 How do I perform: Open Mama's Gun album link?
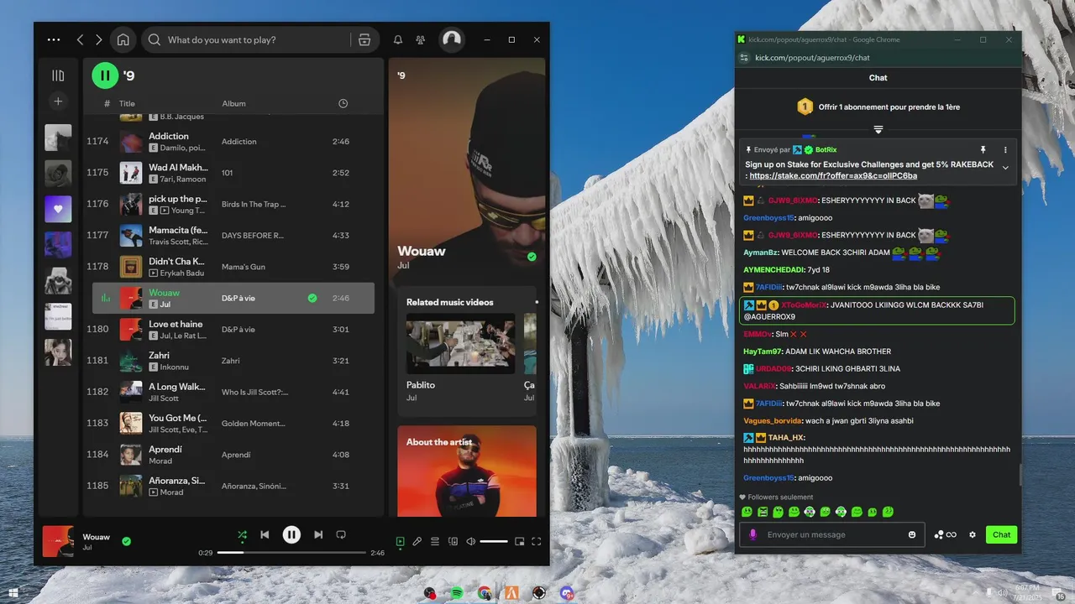click(x=244, y=267)
